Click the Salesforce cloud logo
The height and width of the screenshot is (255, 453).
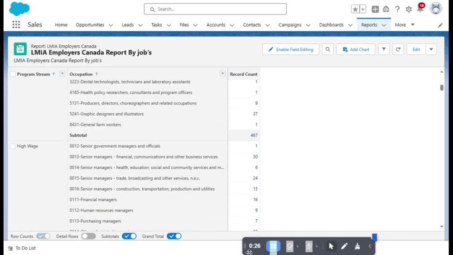[19, 9]
